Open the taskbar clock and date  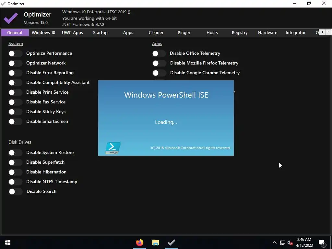click(304, 243)
